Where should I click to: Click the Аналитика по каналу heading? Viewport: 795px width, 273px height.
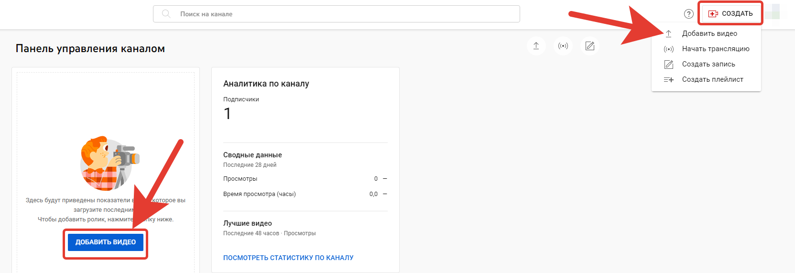pos(266,84)
